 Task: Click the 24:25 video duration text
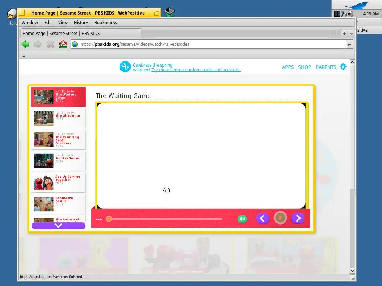[x=59, y=182]
